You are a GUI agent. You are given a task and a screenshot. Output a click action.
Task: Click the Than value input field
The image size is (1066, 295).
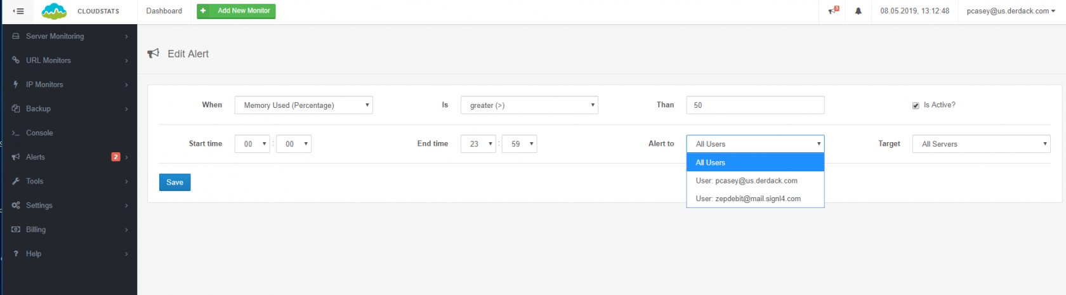click(x=755, y=105)
